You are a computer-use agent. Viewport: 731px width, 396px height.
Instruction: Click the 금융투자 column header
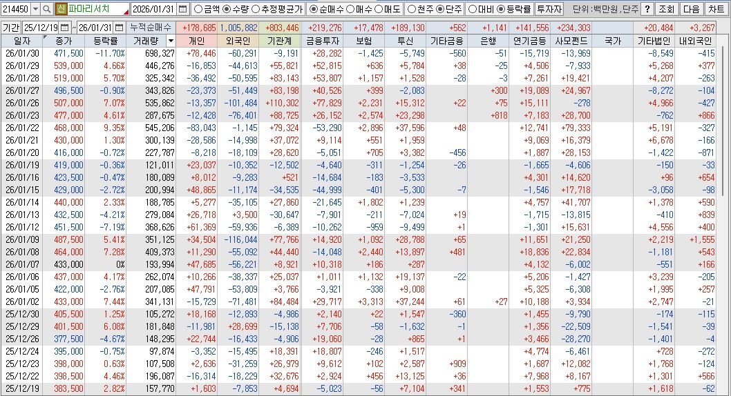coord(323,41)
